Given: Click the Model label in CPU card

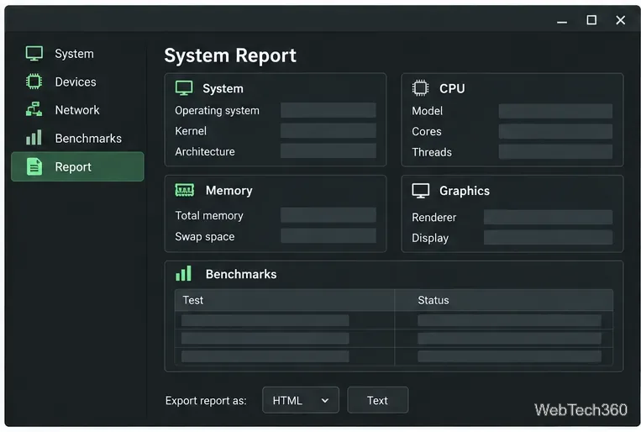Looking at the screenshot, I should (x=428, y=111).
